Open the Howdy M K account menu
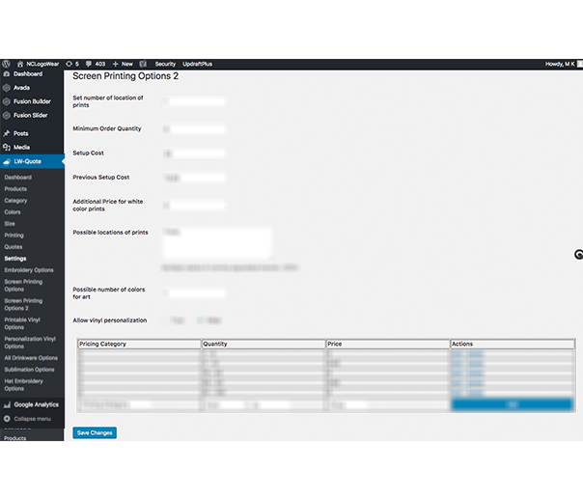The width and height of the screenshot is (583, 500). click(x=560, y=64)
